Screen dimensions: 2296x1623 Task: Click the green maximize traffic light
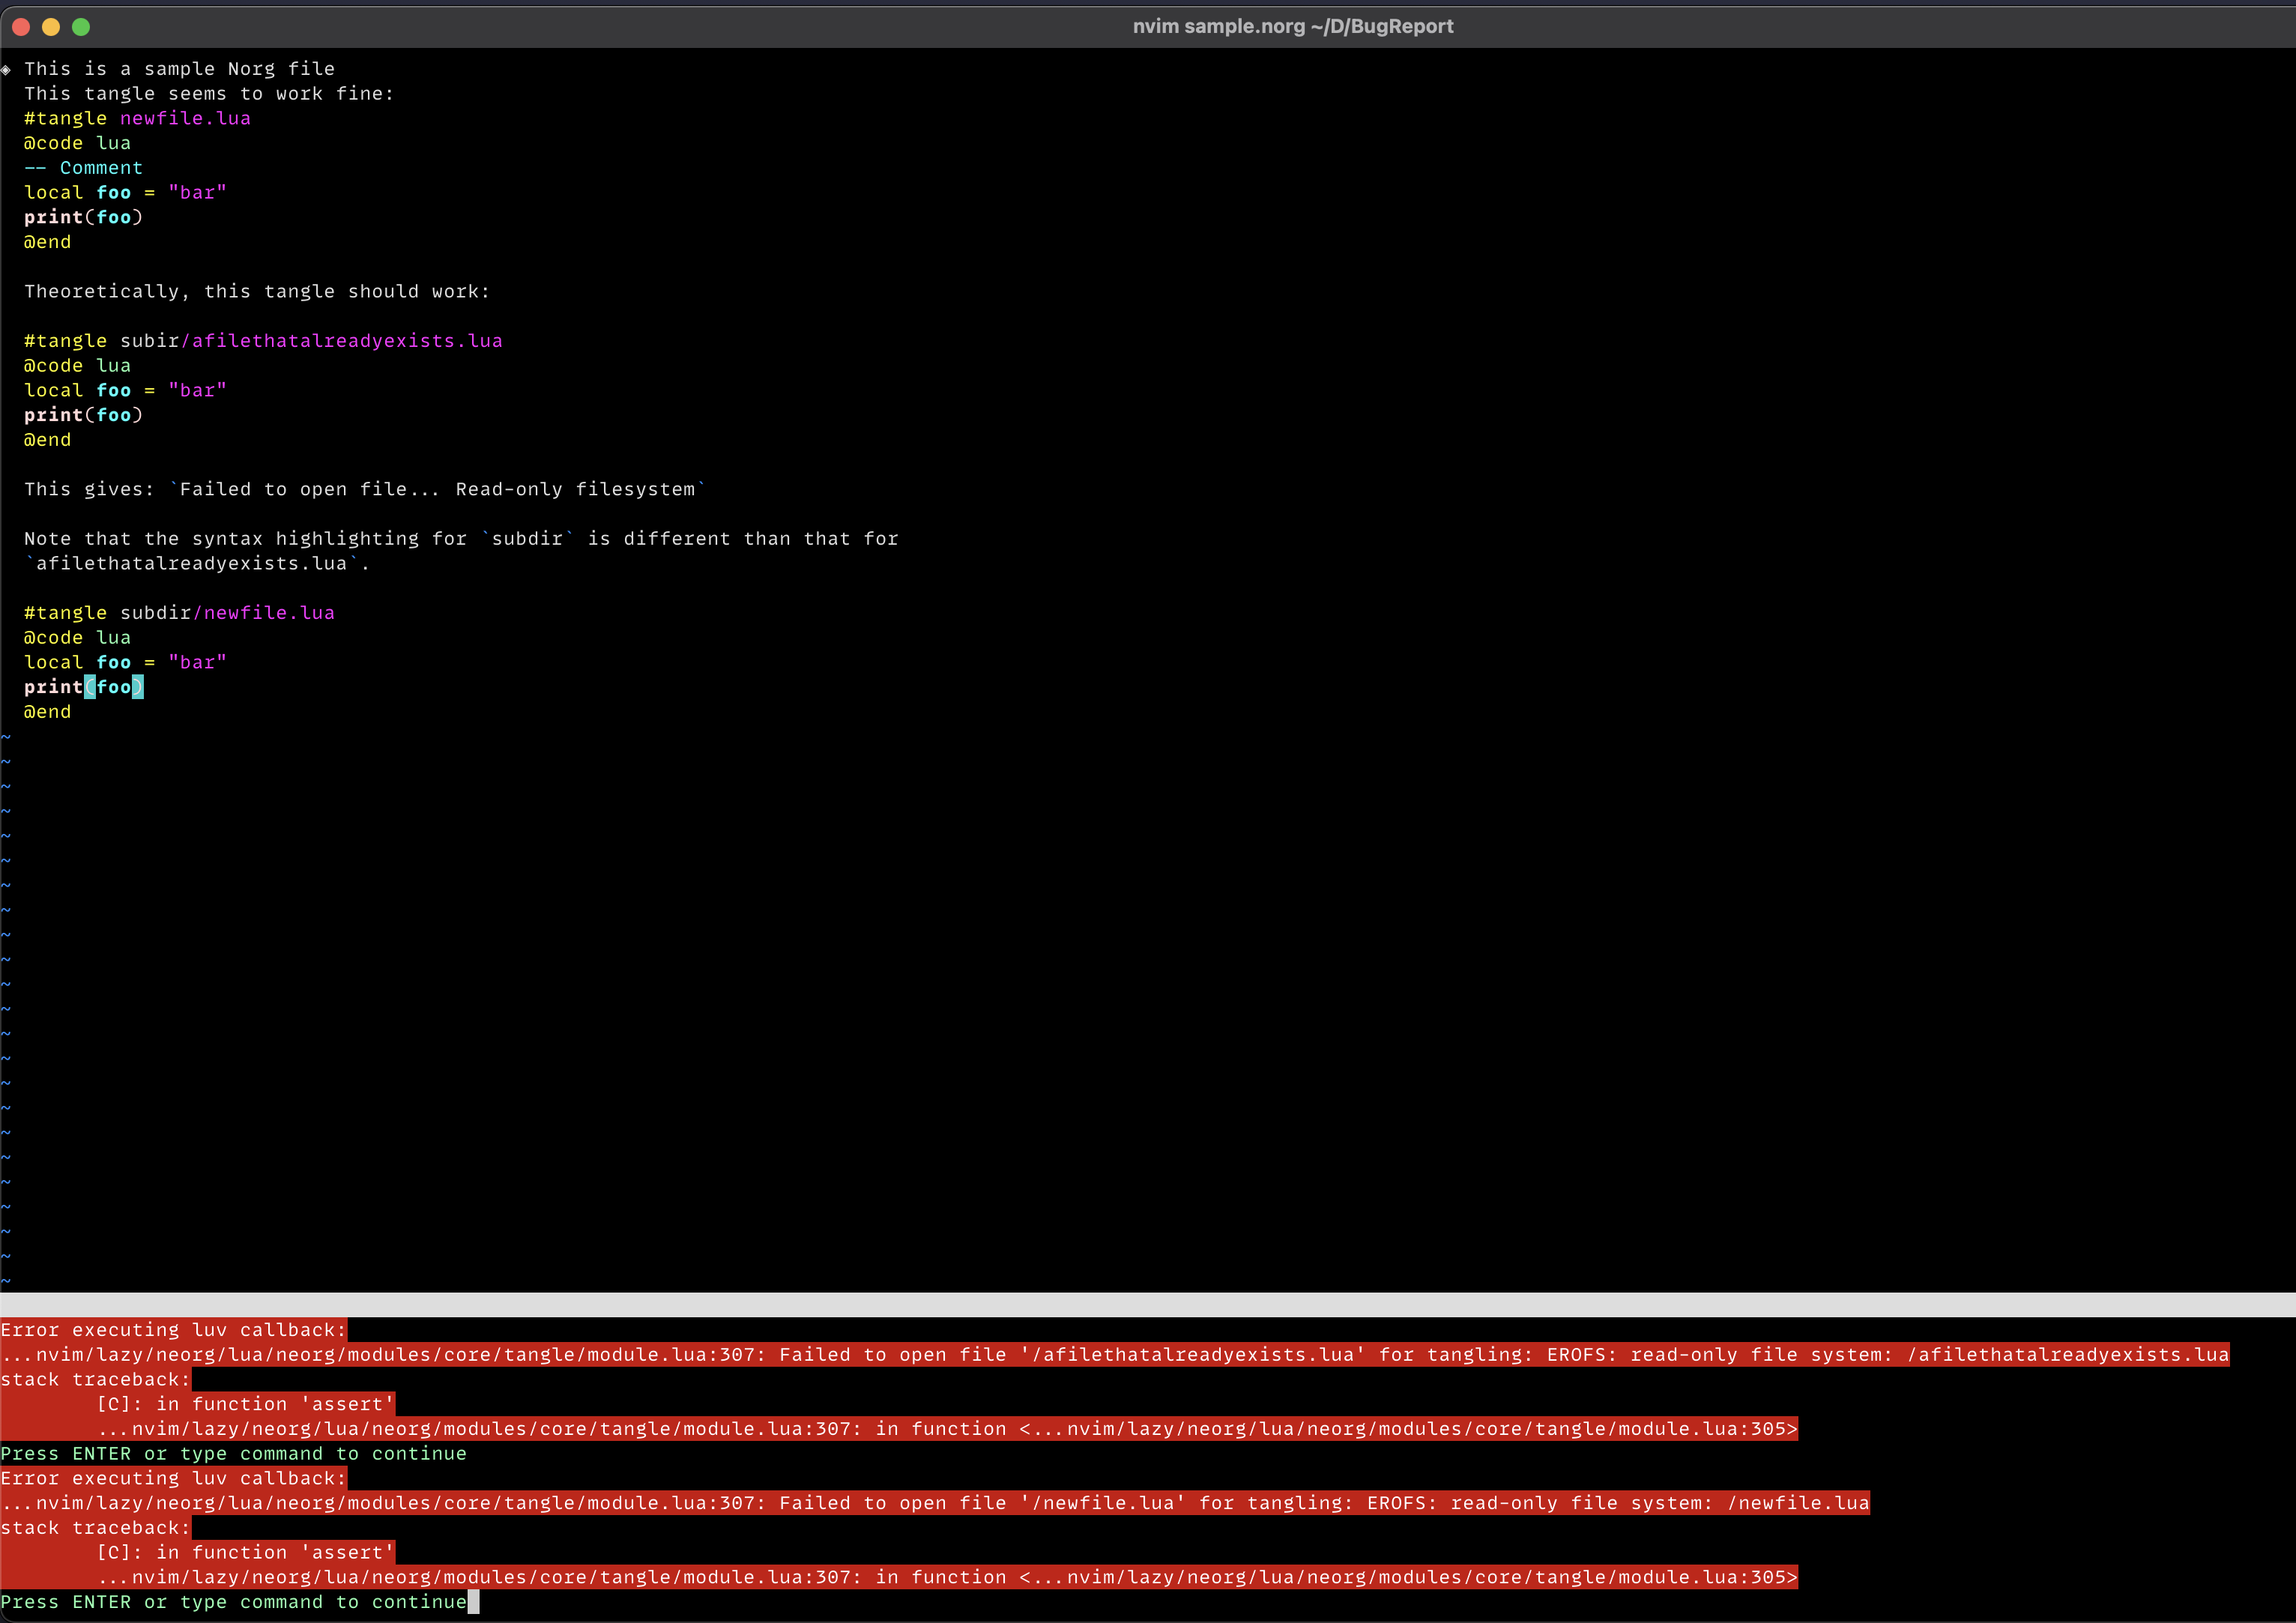click(x=80, y=27)
